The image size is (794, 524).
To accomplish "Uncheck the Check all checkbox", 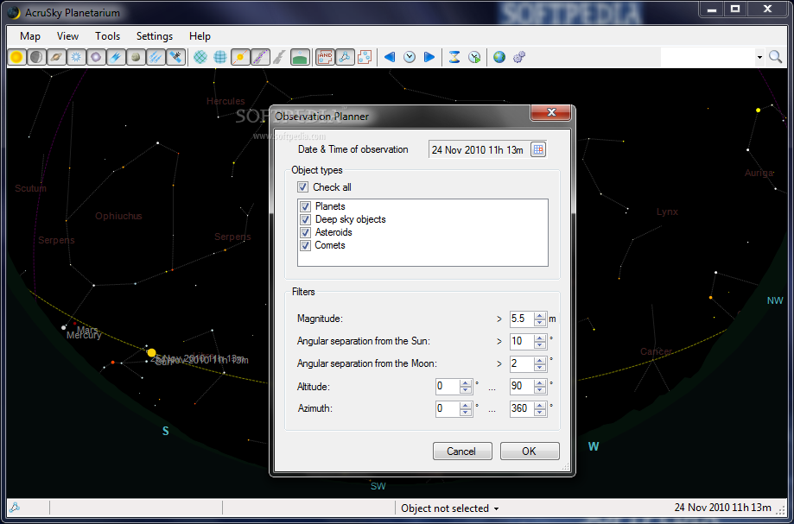I will [x=302, y=187].
